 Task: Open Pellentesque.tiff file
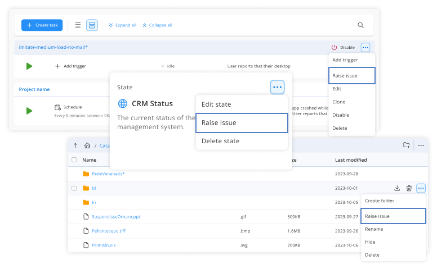109,231
